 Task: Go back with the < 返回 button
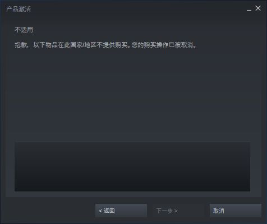[x=121, y=211]
